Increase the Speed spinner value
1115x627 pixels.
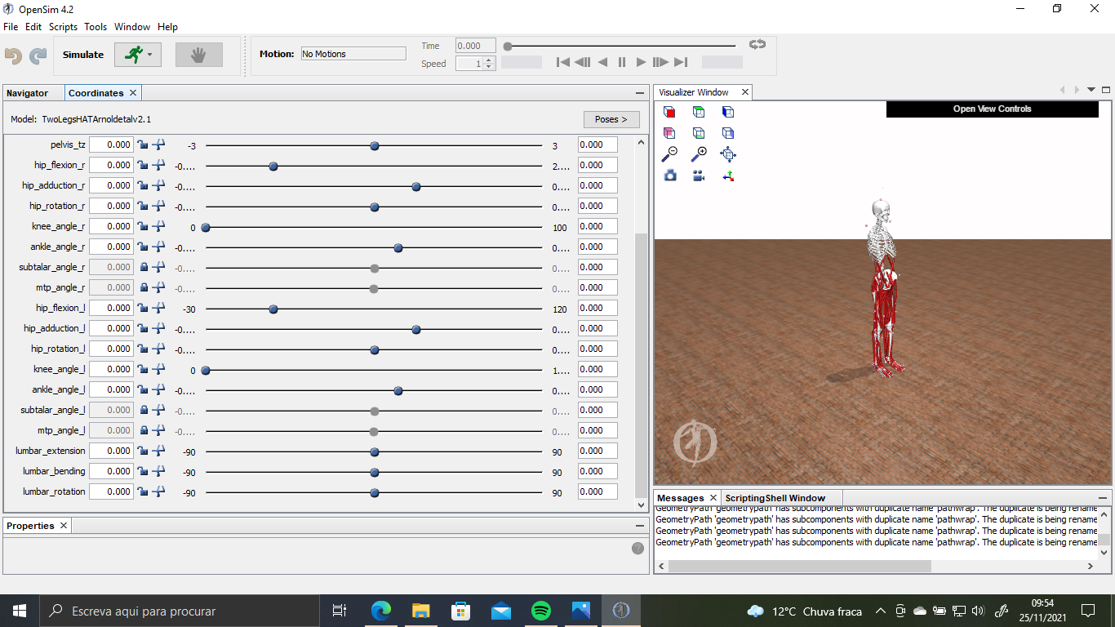[489, 60]
